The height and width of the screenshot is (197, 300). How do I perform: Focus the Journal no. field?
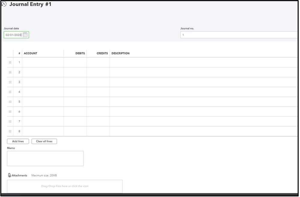click(x=239, y=35)
